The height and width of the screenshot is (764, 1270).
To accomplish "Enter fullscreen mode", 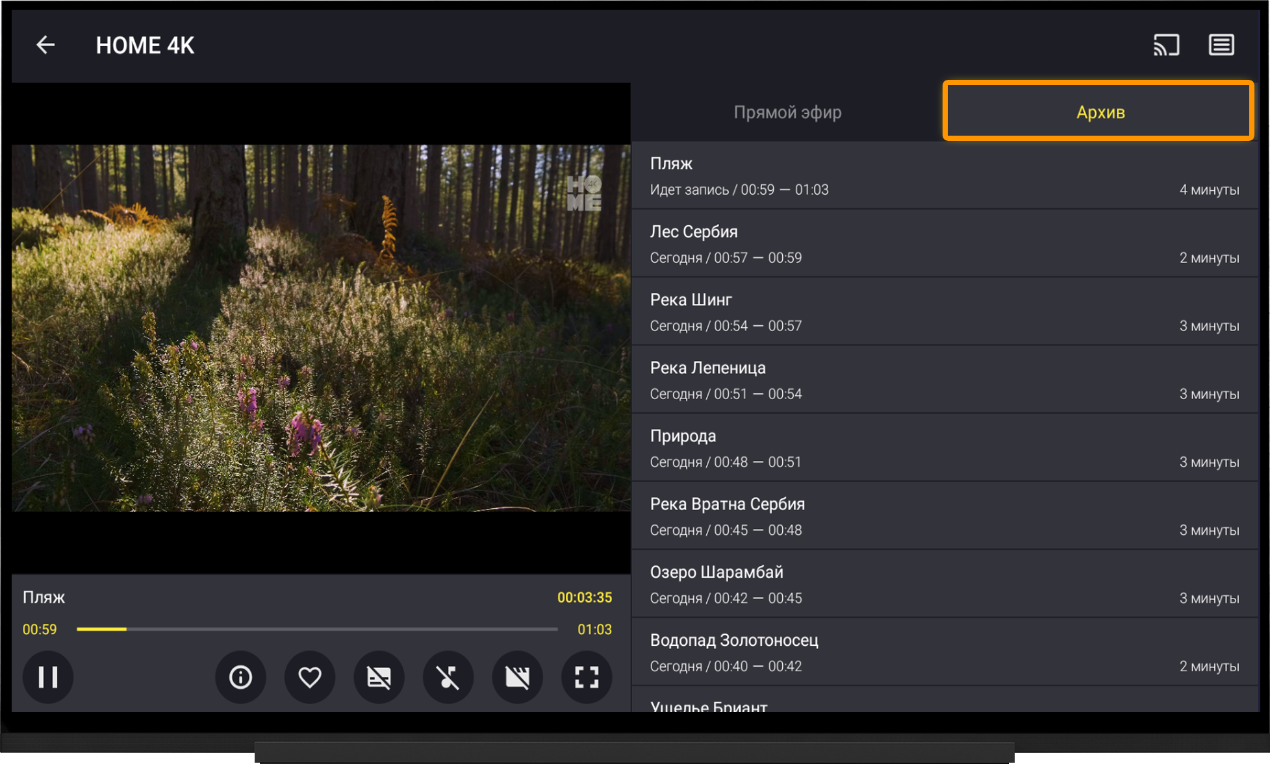I will pyautogui.click(x=587, y=677).
